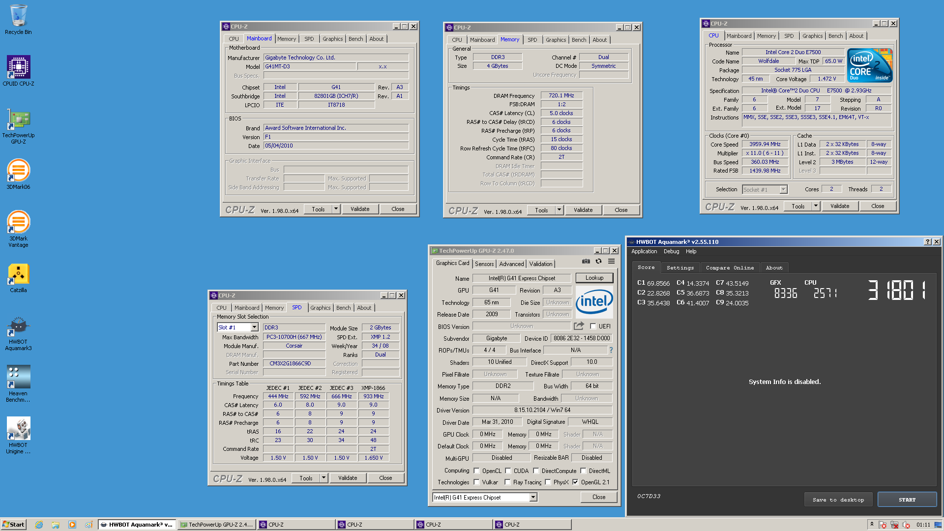Open the Socket #1 selection dropdown
This screenshot has width=944, height=531.
[x=765, y=189]
